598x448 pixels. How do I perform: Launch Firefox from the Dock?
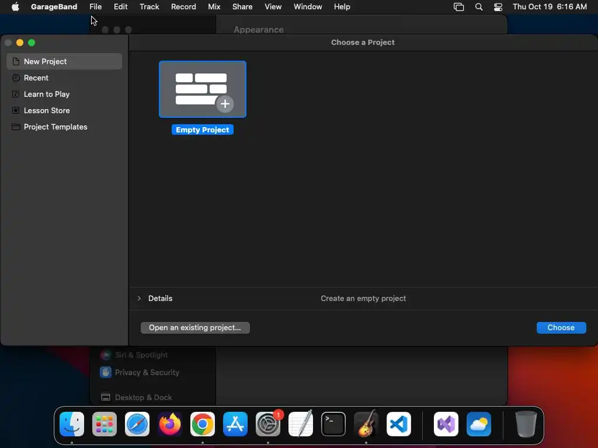pos(170,424)
